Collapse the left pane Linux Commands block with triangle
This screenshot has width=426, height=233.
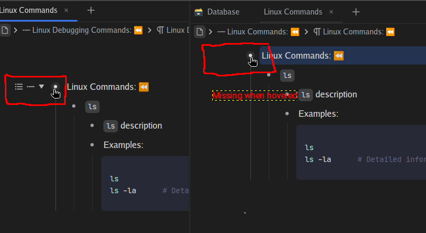coord(41,87)
